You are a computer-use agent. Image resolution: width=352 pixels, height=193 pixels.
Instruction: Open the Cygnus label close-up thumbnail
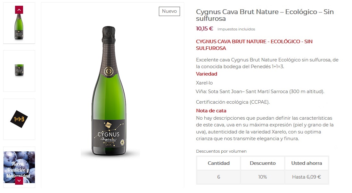click(19, 71)
